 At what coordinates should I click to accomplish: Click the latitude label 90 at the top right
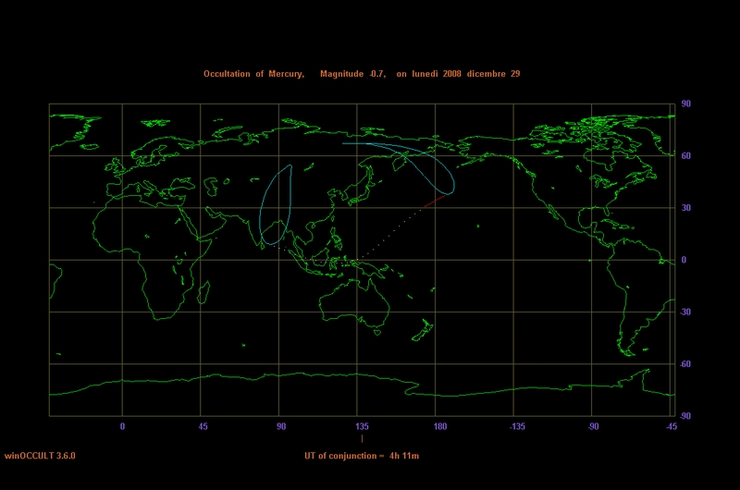coord(685,104)
